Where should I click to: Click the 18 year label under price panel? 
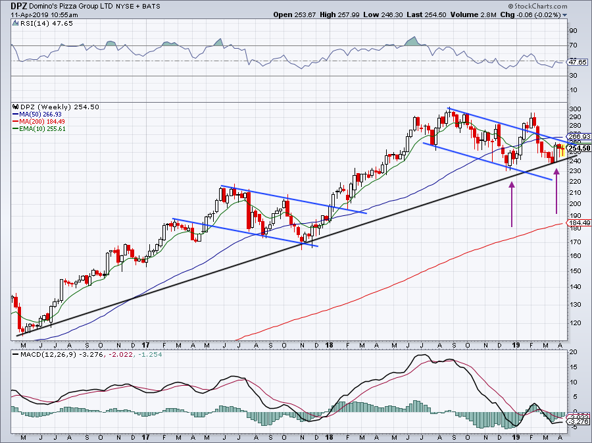pyautogui.click(x=330, y=345)
